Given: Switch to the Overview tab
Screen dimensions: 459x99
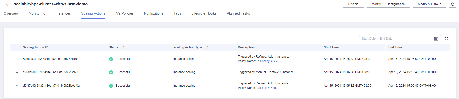Looking at the screenshot, I should pos(11,13).
